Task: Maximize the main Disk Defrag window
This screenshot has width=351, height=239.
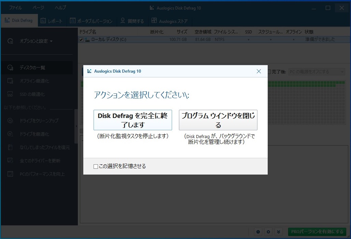Action: point(328,8)
